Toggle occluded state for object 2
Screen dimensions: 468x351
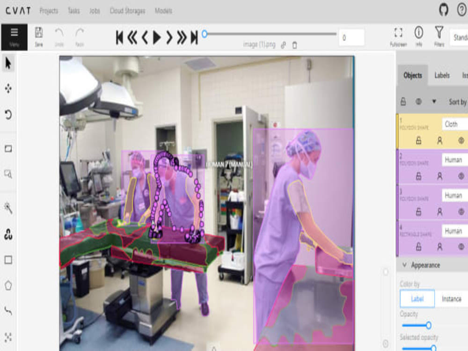point(439,176)
